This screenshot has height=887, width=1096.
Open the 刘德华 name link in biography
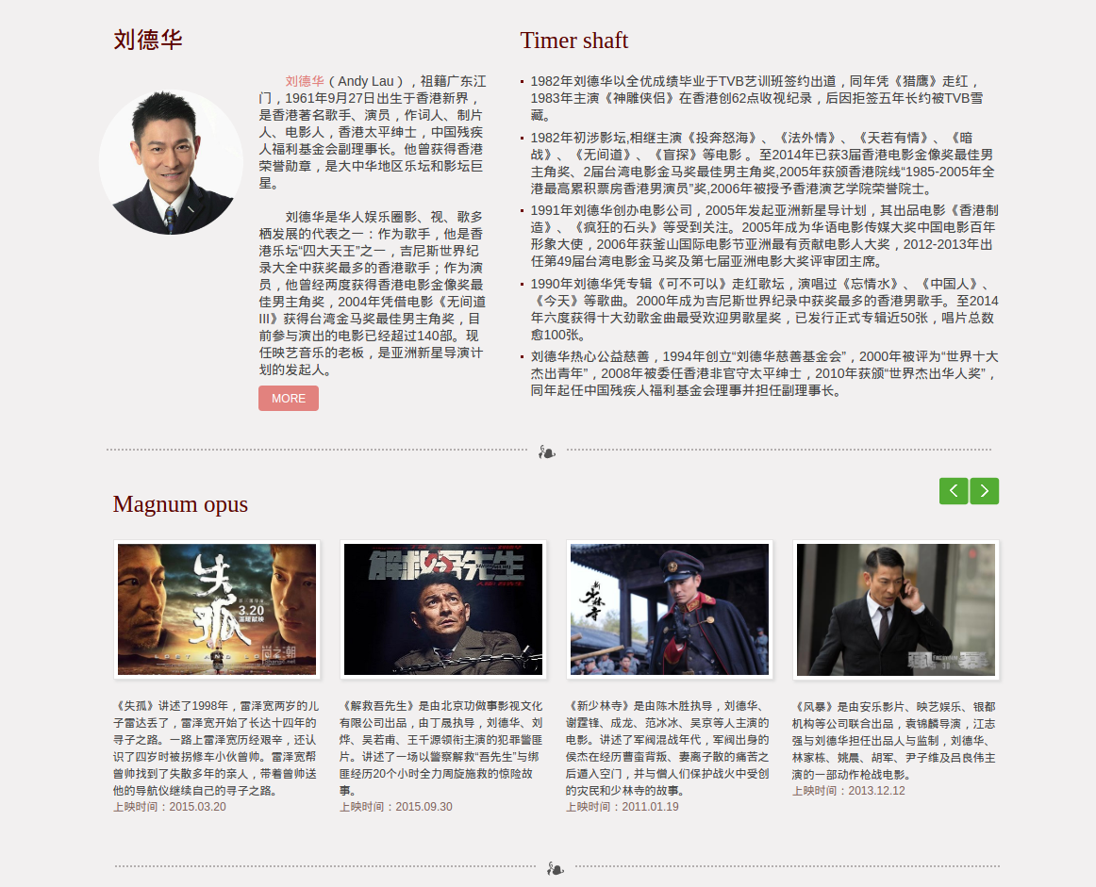click(x=304, y=81)
